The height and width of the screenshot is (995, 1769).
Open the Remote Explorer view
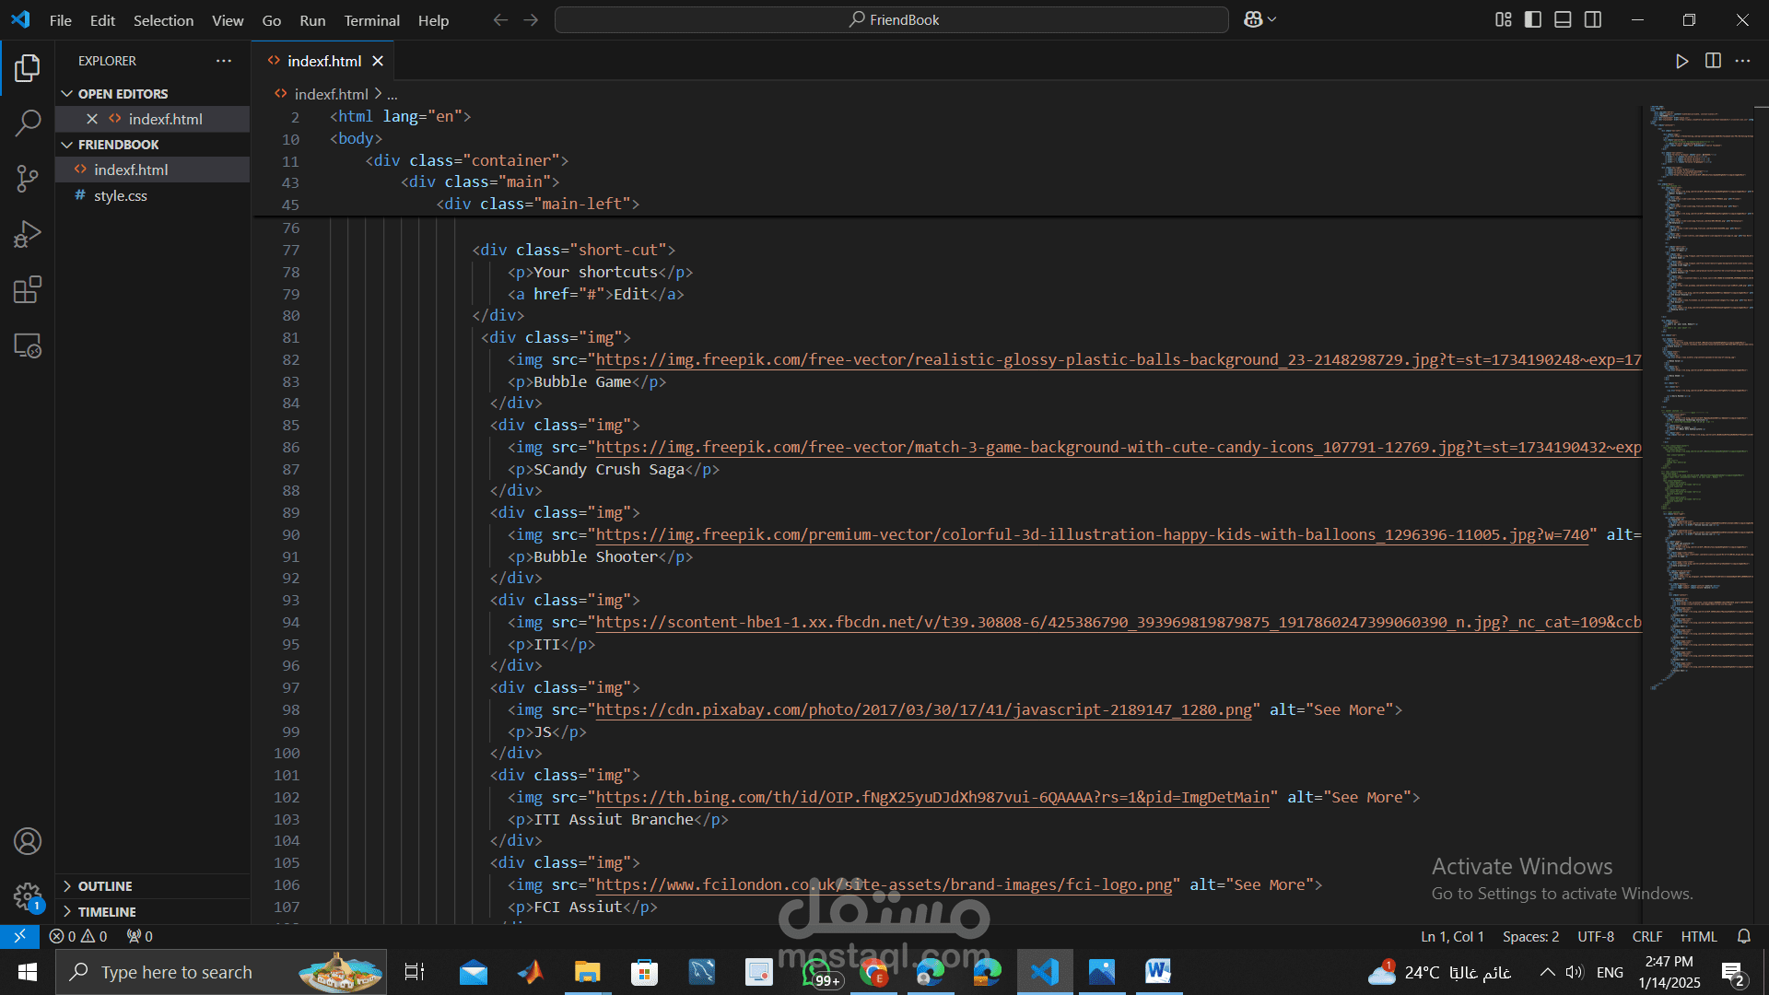(x=28, y=346)
